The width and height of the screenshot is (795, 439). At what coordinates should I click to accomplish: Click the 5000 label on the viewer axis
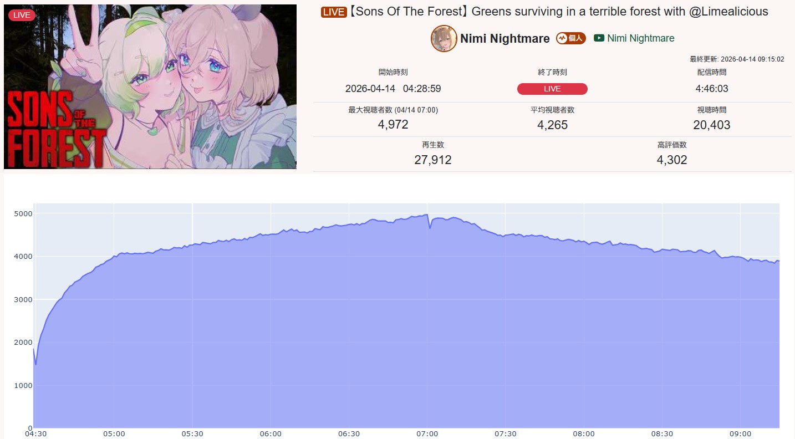click(23, 213)
